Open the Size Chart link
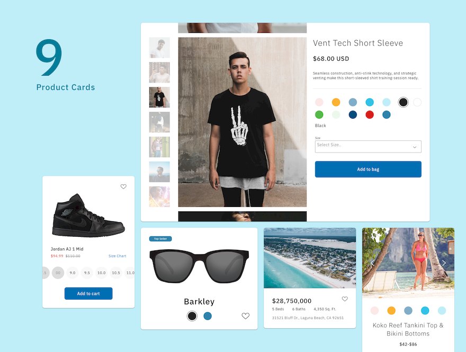Image resolution: width=466 pixels, height=352 pixels. coord(118,256)
